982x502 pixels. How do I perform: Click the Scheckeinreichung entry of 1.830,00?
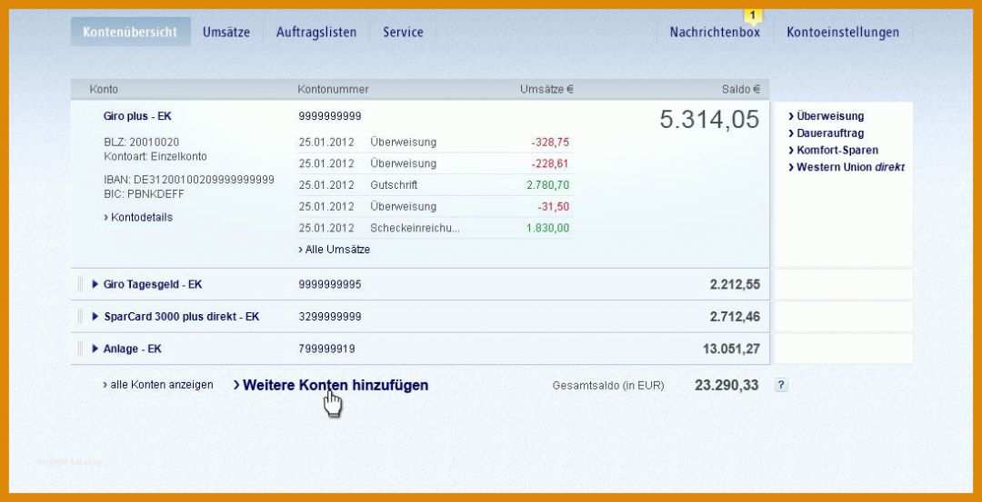pyautogui.click(x=436, y=228)
